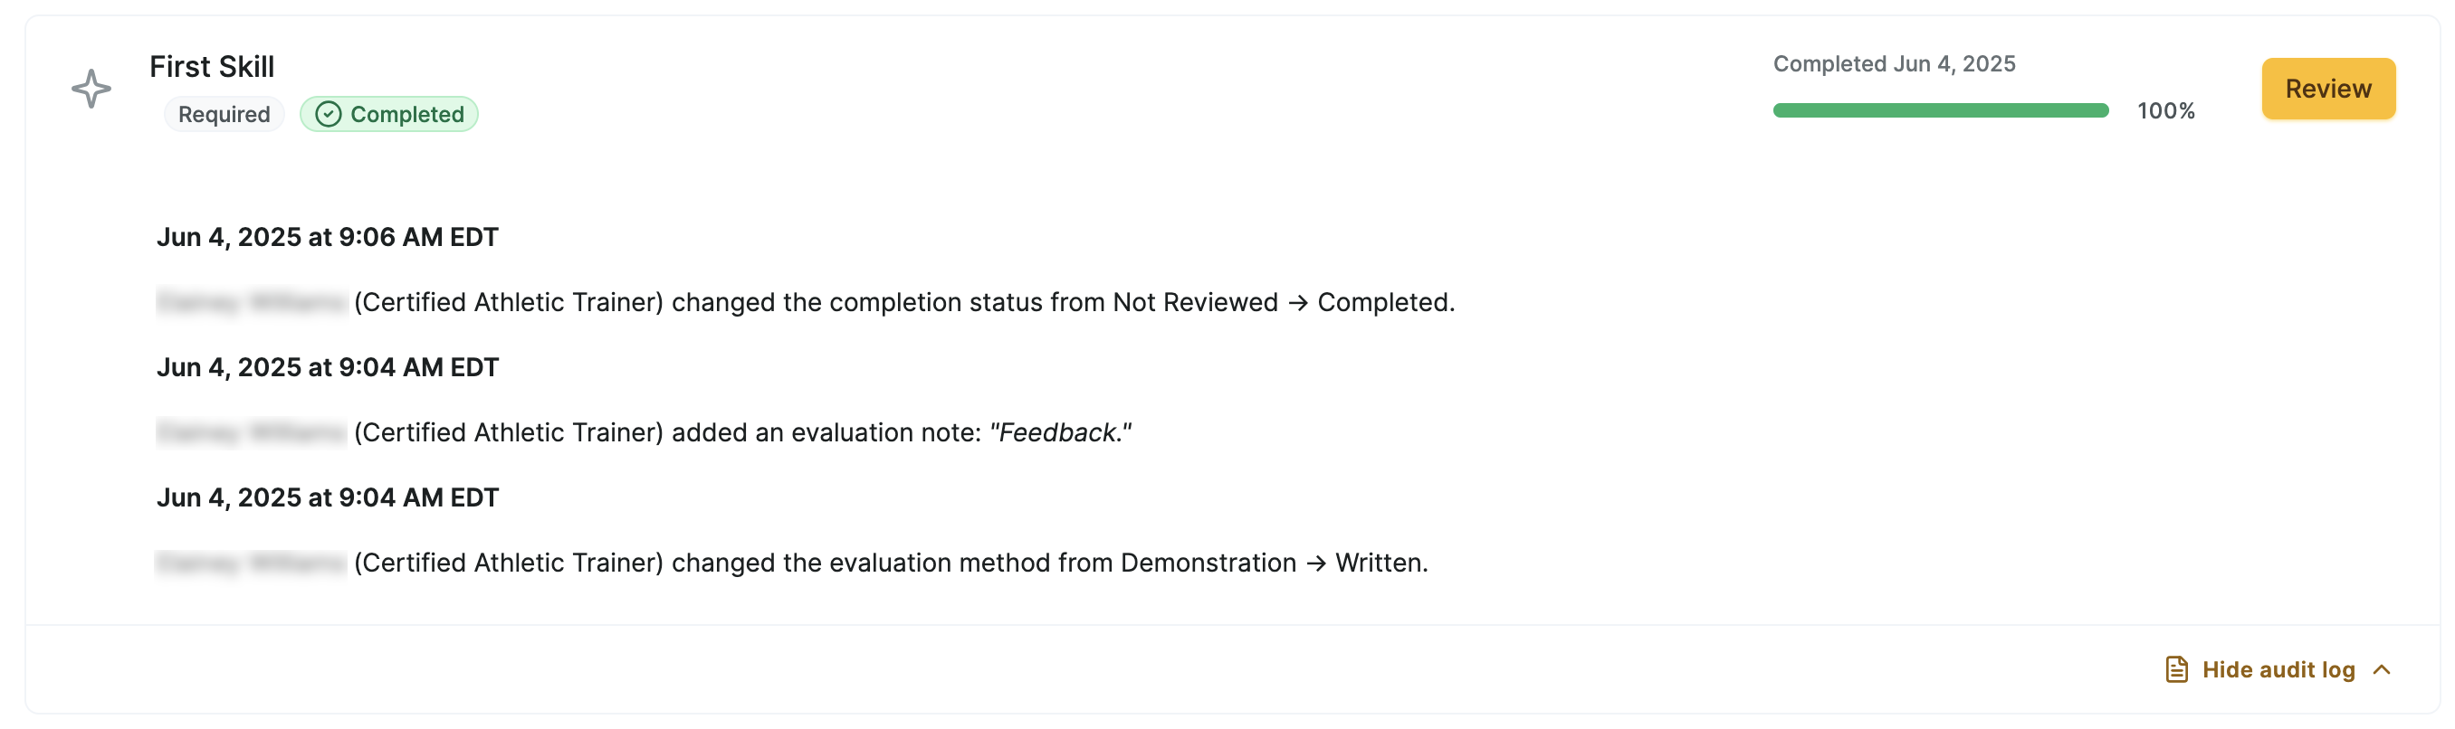Click blurred user name in first entry

(252, 303)
